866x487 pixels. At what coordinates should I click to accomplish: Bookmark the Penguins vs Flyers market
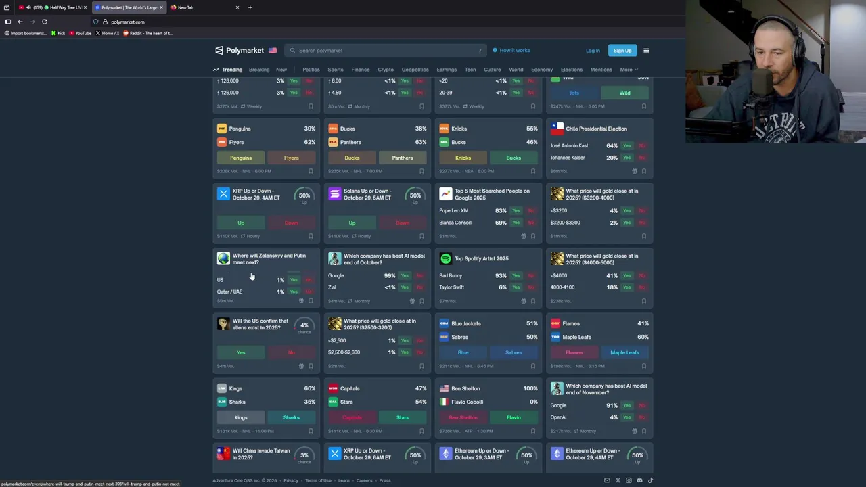[x=311, y=171]
